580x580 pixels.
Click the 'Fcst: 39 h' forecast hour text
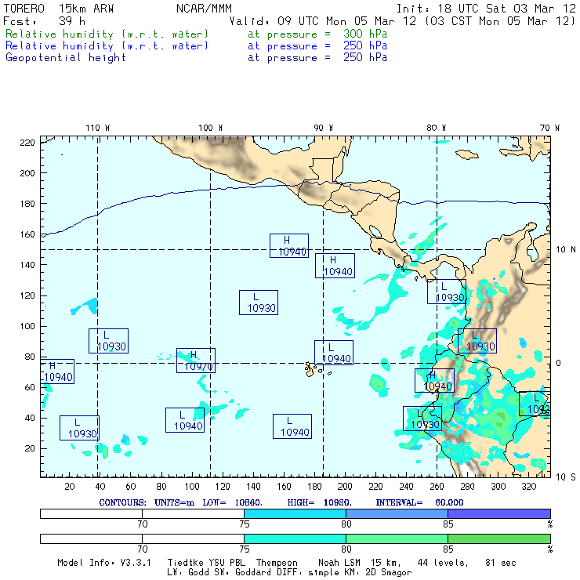click(45, 21)
